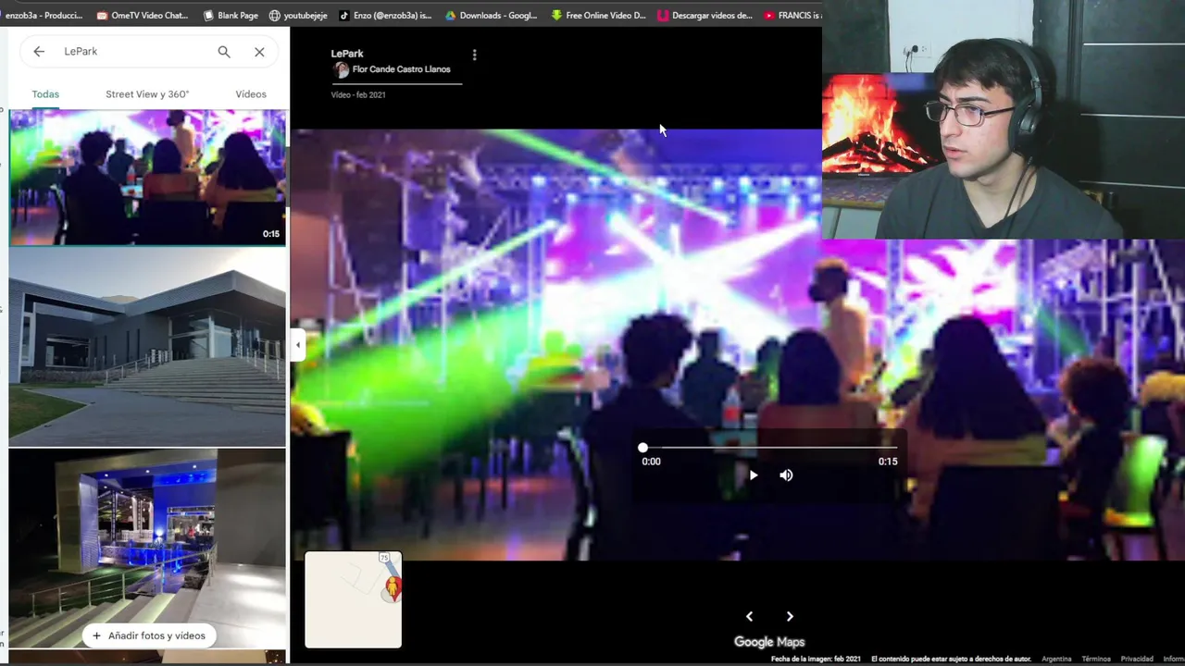Screen dimensions: 1185x666
Task: Open Descargar videos de... bookmark
Action: click(705, 16)
